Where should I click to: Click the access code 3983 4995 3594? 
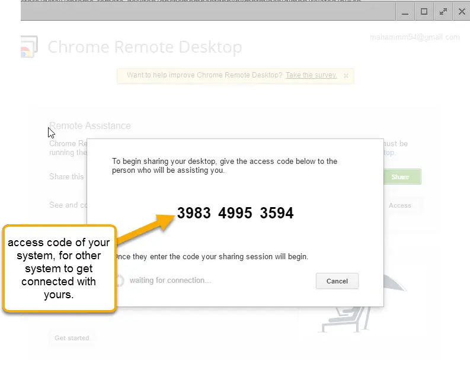point(235,213)
